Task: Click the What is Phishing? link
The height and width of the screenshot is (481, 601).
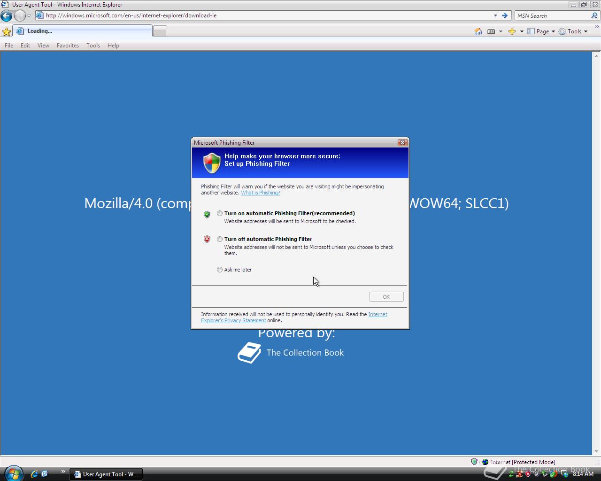Action: 261,193
